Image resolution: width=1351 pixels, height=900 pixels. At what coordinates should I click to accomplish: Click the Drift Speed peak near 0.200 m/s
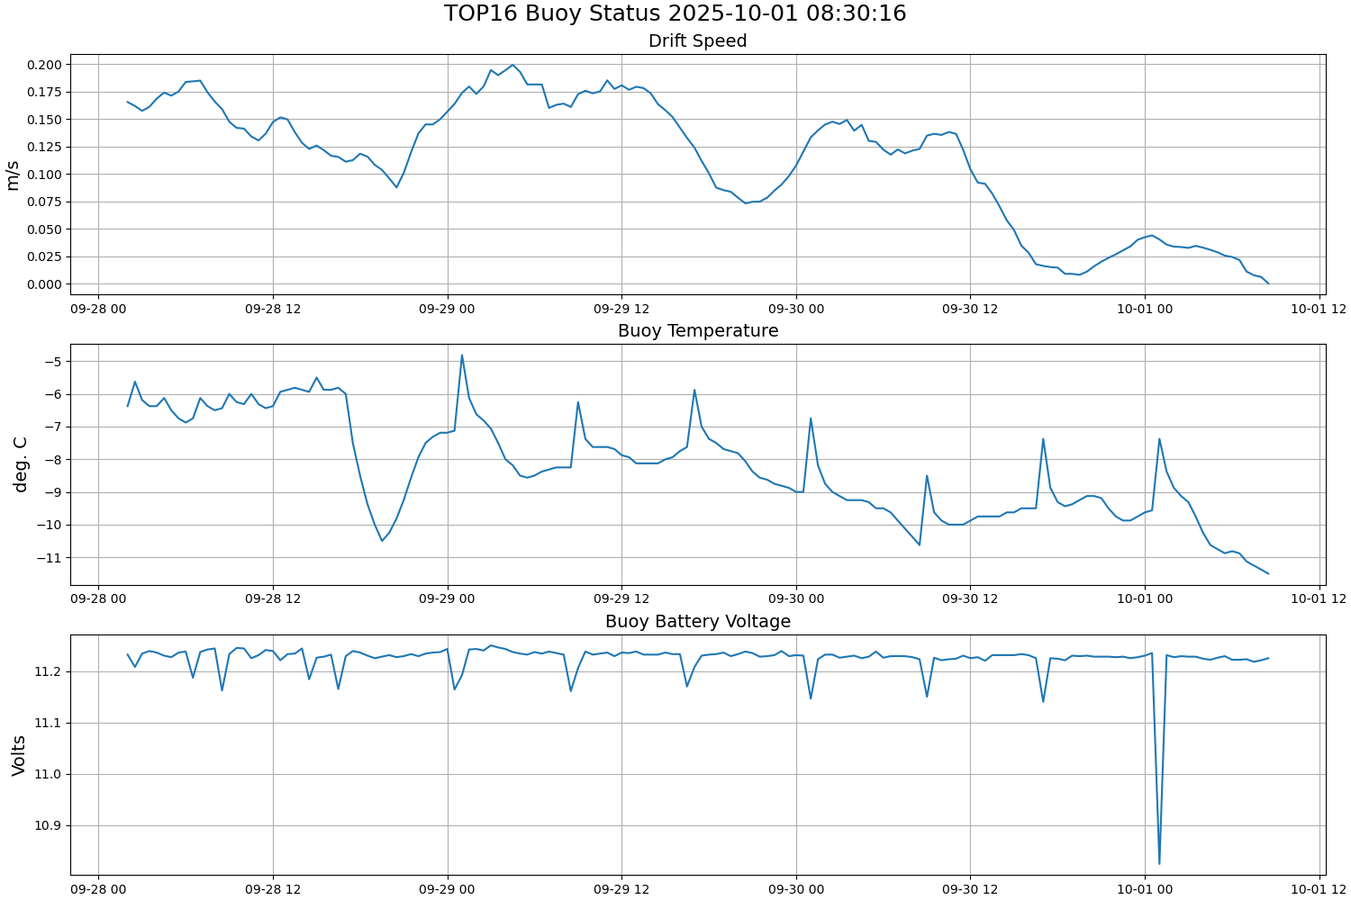pos(512,65)
